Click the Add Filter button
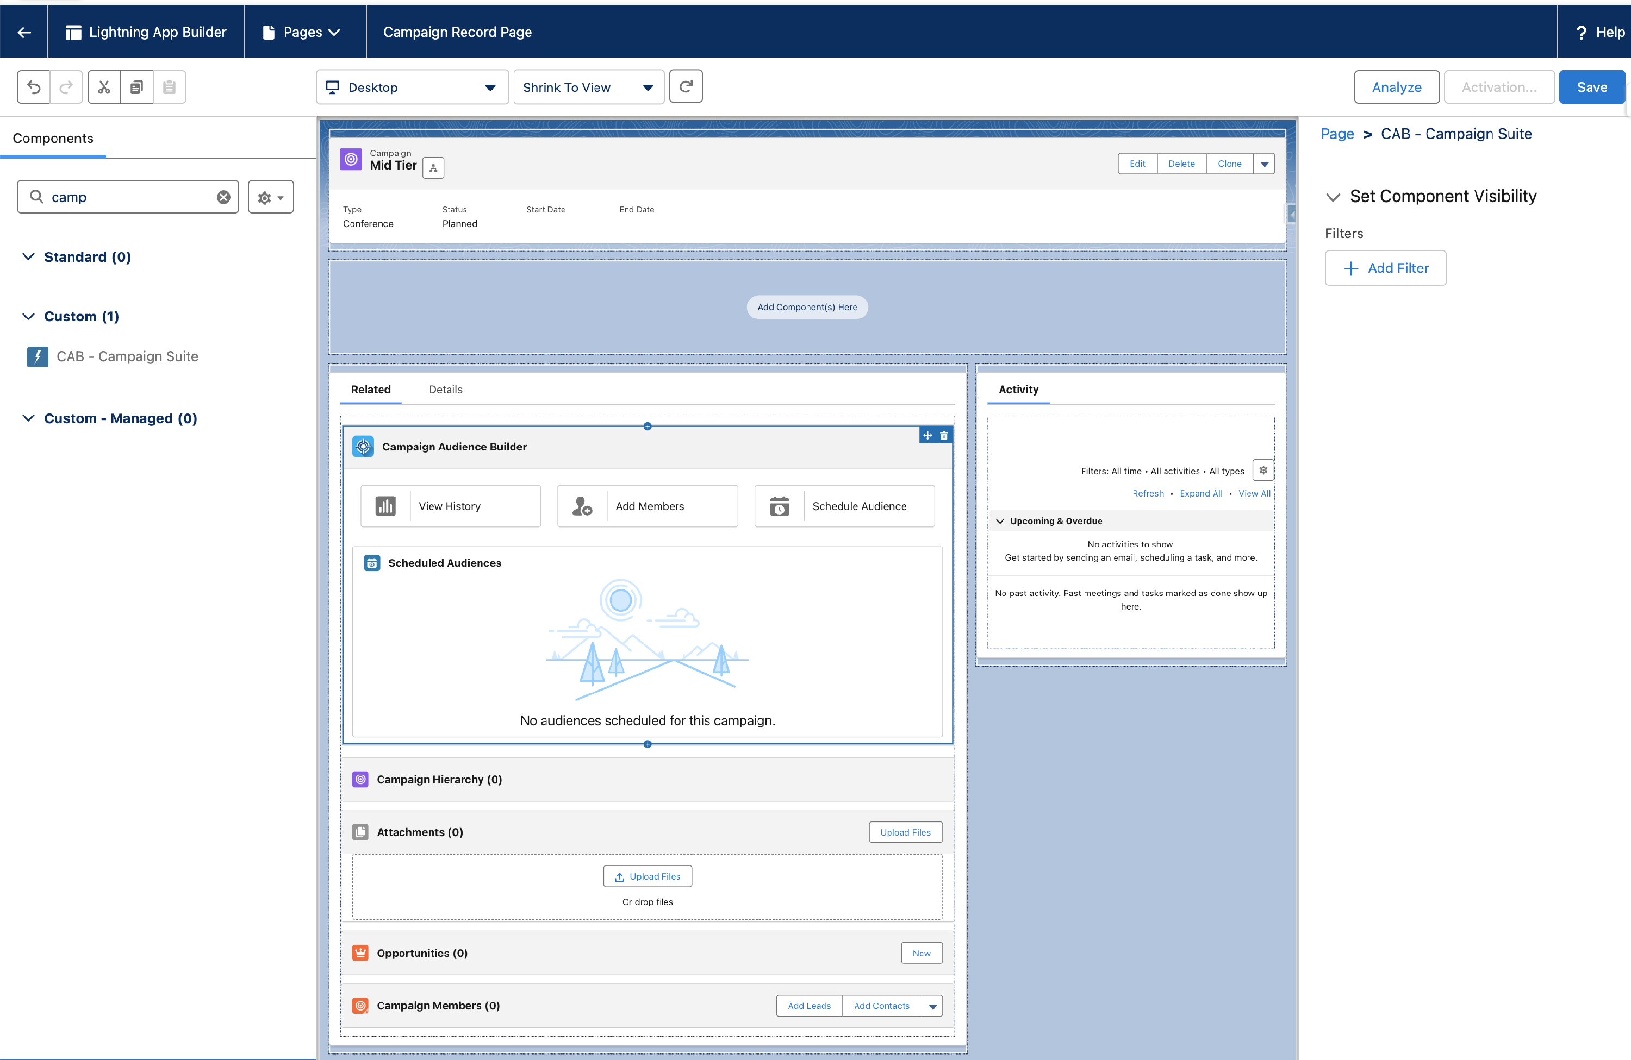The height and width of the screenshot is (1060, 1631). coord(1385,268)
